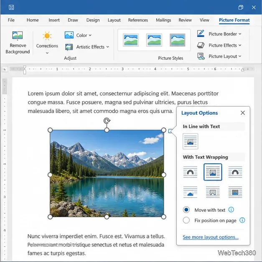
Task: Switch to the References tab
Action: (138, 20)
